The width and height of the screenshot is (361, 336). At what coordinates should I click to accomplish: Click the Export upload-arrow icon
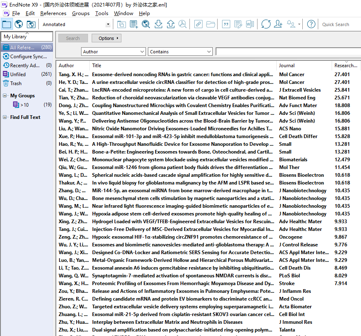pyautogui.click(x=171, y=24)
